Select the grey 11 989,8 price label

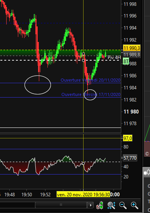coord(132,55)
